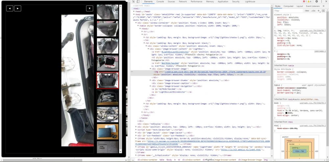Open the Application tab
Image resolution: width=329 pixels, height=162 pixels.
(x=223, y=1)
